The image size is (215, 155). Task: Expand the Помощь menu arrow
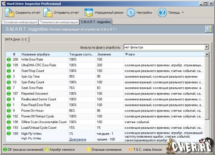(183, 13)
